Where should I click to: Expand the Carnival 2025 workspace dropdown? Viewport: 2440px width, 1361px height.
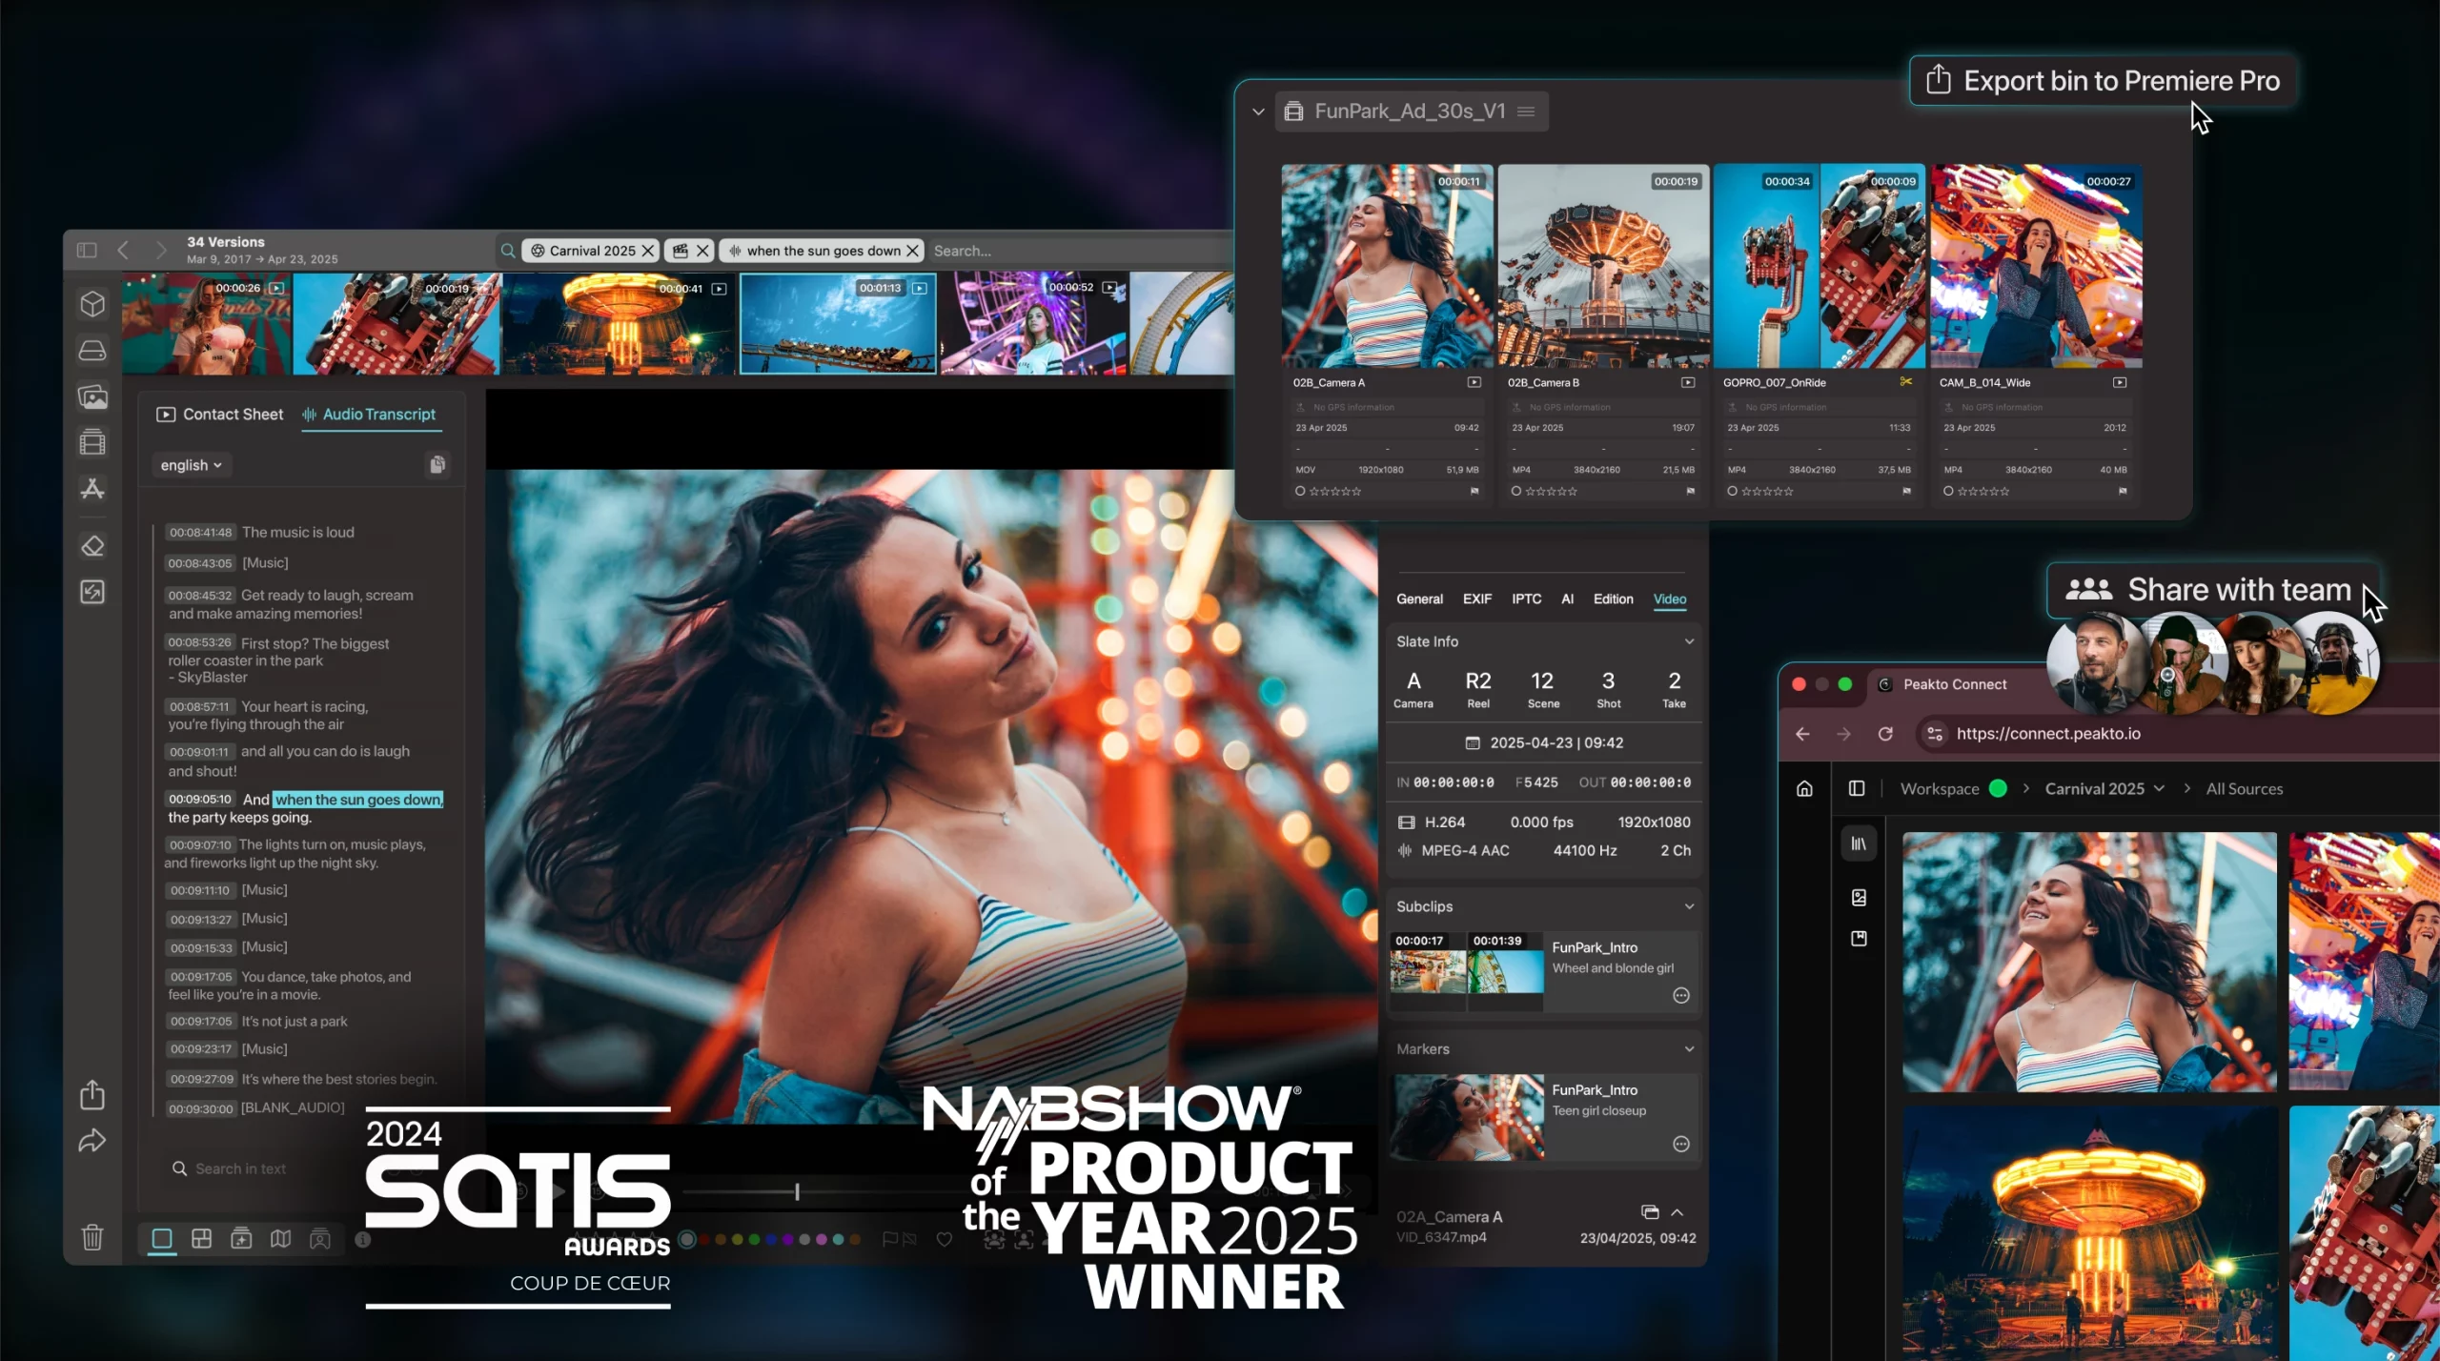(2159, 788)
